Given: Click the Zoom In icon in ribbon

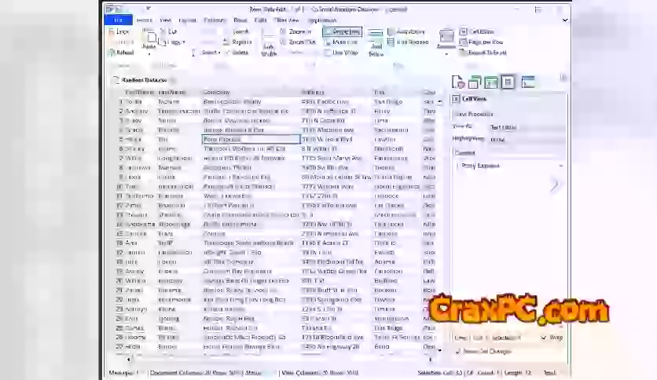Looking at the screenshot, I should click(283, 31).
